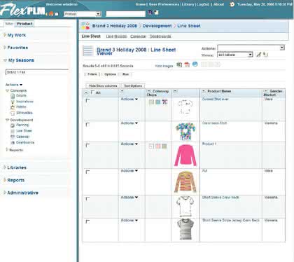Switch to the Site tab
Viewport: 294px width, 262px height.
9,24
